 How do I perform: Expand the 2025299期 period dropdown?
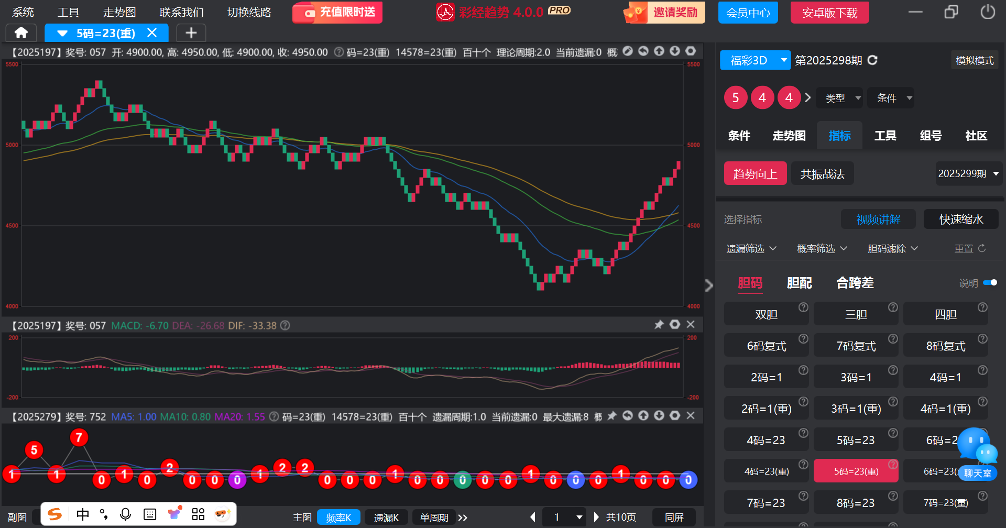coord(968,174)
